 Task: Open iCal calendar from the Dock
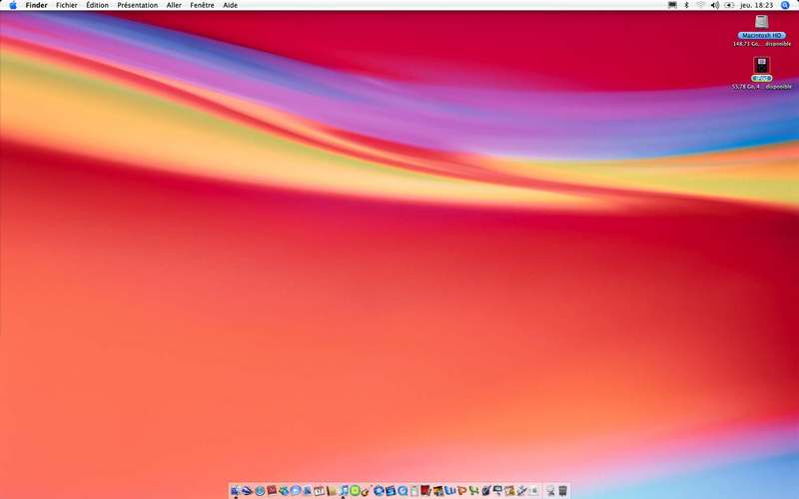320,491
